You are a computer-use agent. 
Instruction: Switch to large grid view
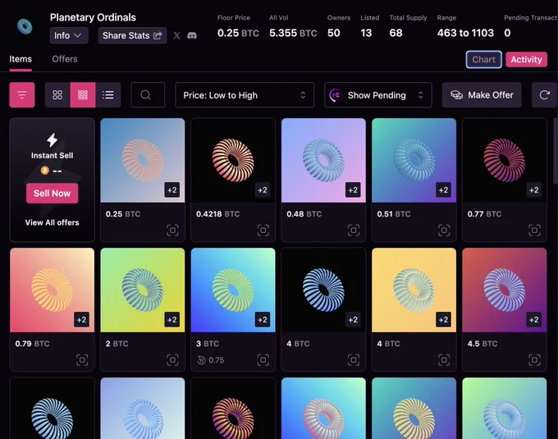(57, 95)
